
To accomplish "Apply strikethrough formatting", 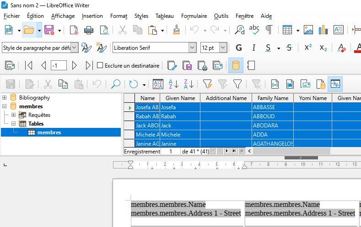I will [289, 48].
